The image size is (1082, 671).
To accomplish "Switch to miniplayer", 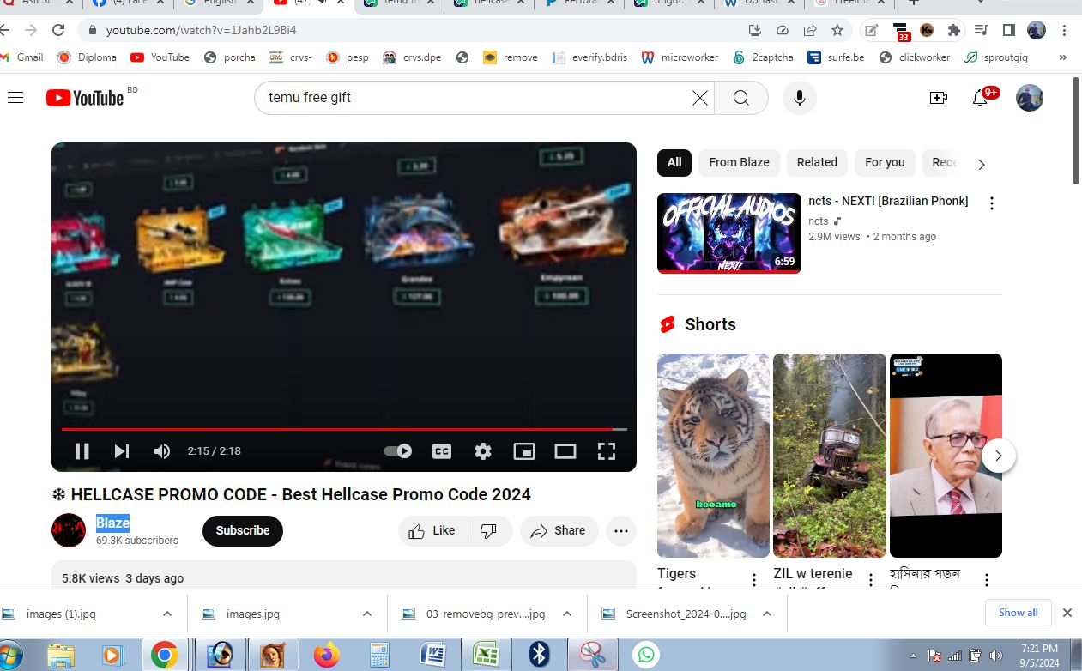I will (x=524, y=451).
